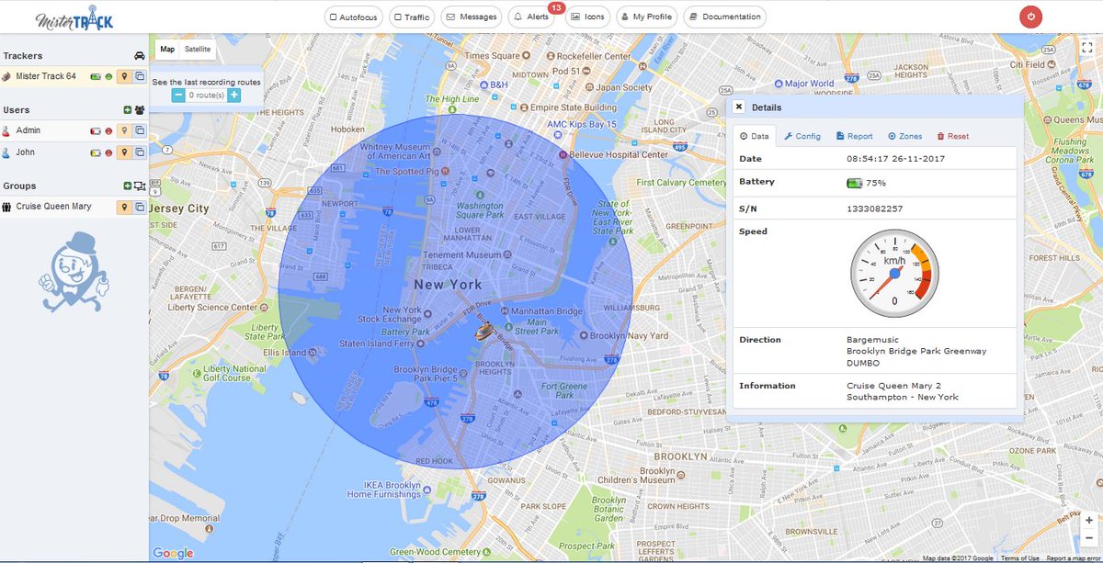Click the Google logo on map
Image resolution: width=1103 pixels, height=563 pixels.
click(173, 553)
